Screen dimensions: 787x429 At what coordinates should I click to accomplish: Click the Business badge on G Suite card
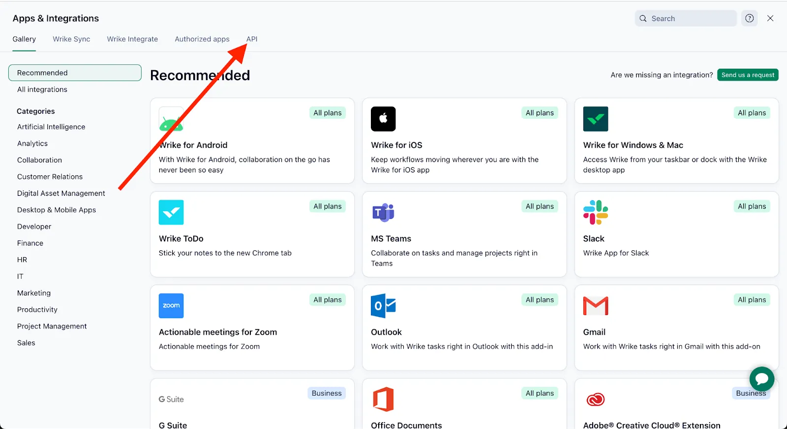(327, 393)
